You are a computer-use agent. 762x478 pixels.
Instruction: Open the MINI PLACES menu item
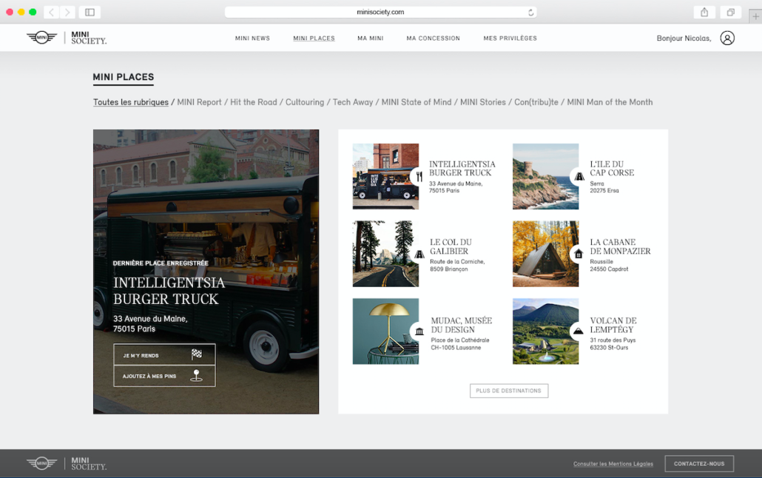pyautogui.click(x=314, y=38)
